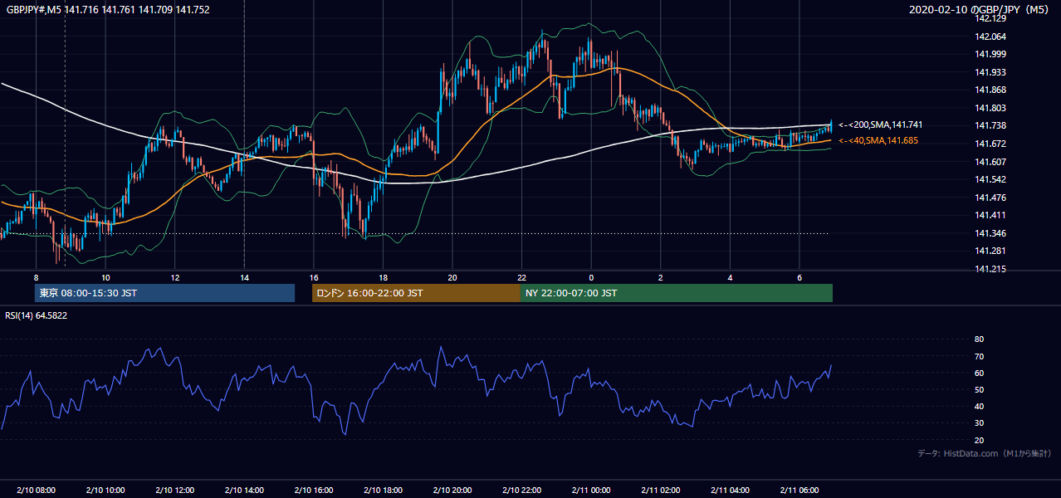The width and height of the screenshot is (1061, 498).
Task: Click the price axis value 142.129
Action: coord(990,18)
